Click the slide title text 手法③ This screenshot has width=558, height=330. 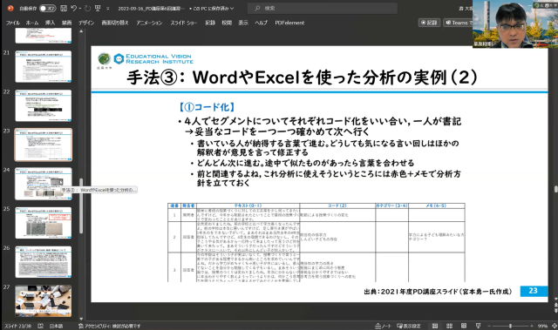302,77
